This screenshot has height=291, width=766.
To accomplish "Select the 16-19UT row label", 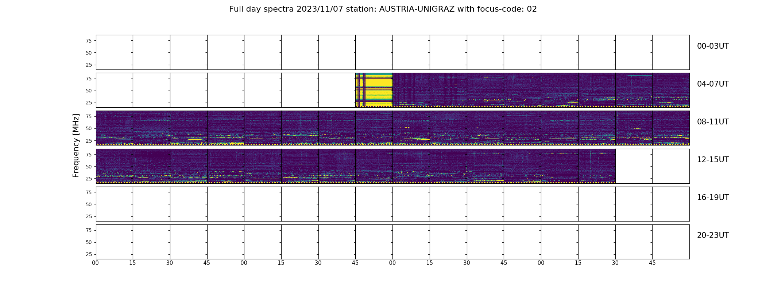I will [x=713, y=198].
